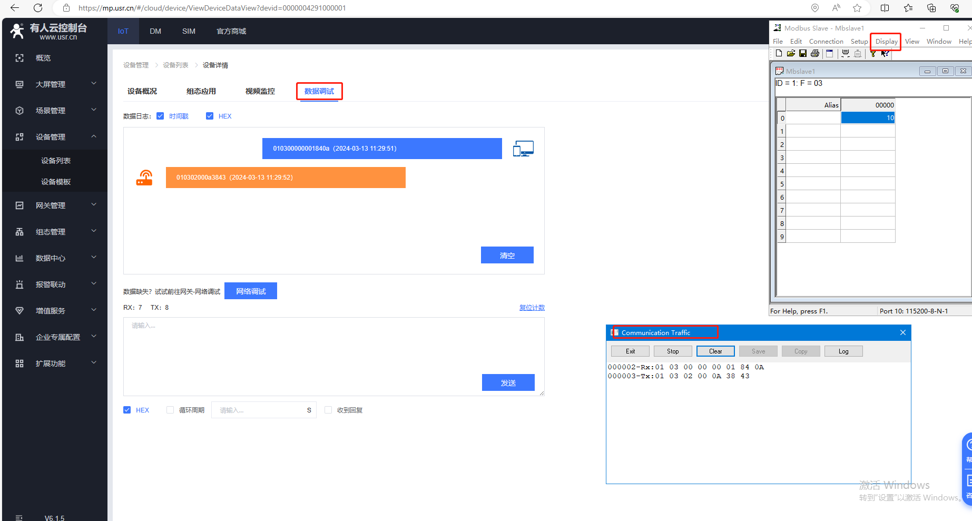The image size is (972, 521).
Task: Collapse the 设备管理 sidebar menu
Action: 55,137
